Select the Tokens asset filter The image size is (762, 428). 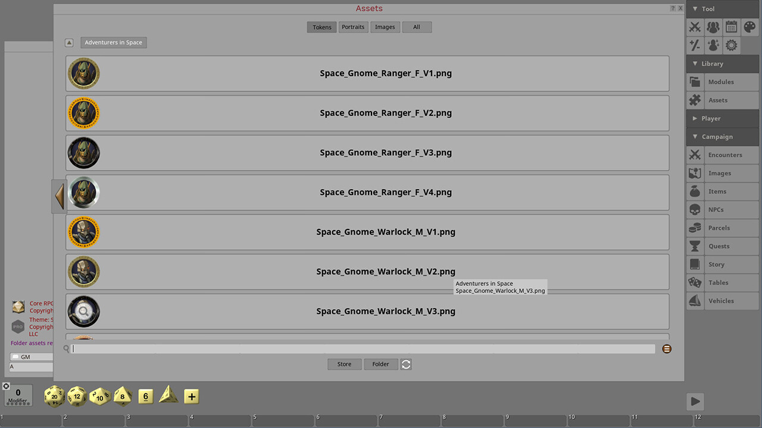click(321, 27)
